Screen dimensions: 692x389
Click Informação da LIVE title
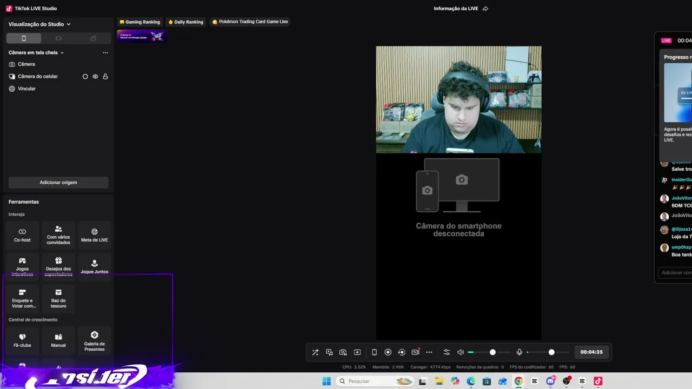click(456, 9)
